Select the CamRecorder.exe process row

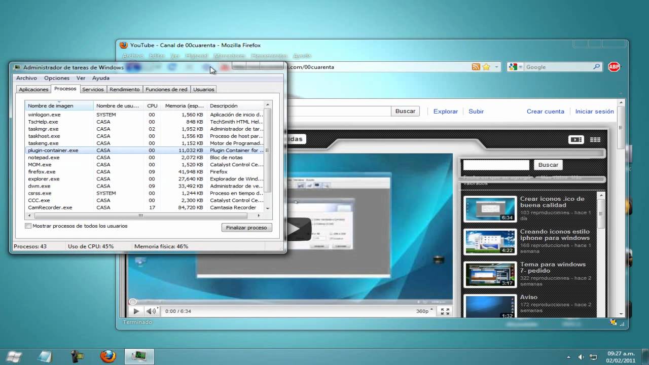(145, 207)
